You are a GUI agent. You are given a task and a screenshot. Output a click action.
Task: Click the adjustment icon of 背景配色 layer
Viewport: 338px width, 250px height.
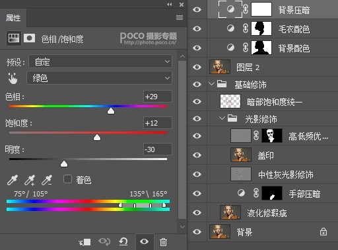coord(230,48)
